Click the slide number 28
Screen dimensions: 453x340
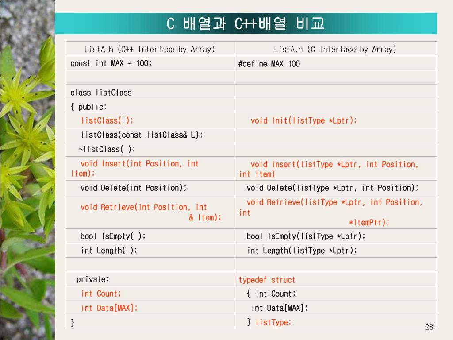[x=429, y=327]
